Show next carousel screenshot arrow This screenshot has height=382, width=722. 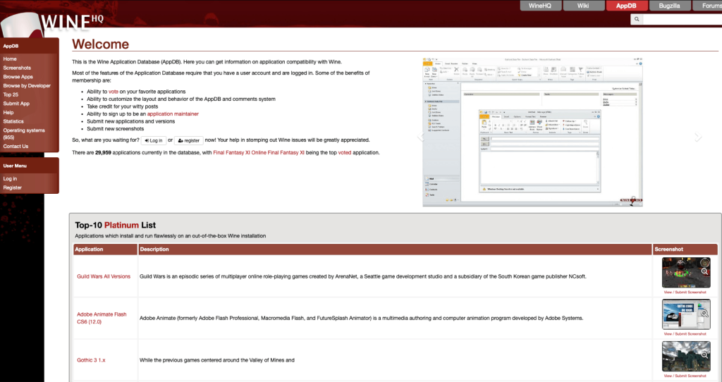698,137
